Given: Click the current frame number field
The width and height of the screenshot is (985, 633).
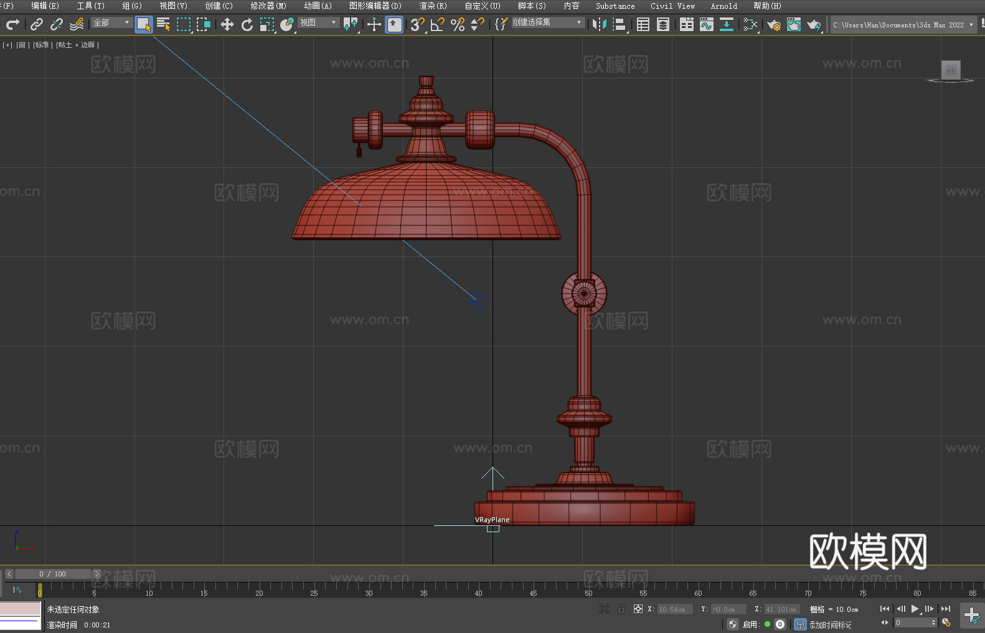Looking at the screenshot, I should tap(912, 622).
